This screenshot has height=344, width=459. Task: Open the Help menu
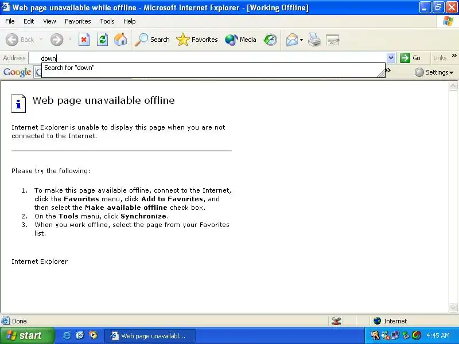(x=130, y=21)
